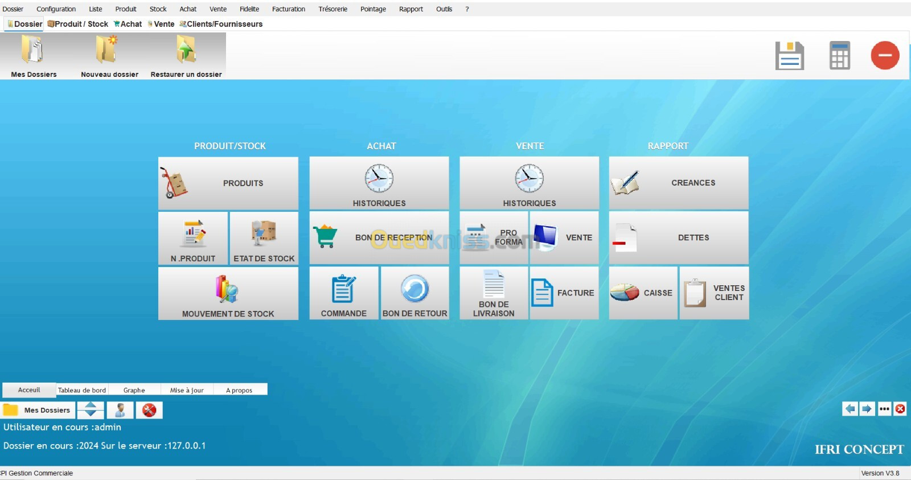Open the Trésorerie menu
The width and height of the screenshot is (911, 480).
click(333, 9)
